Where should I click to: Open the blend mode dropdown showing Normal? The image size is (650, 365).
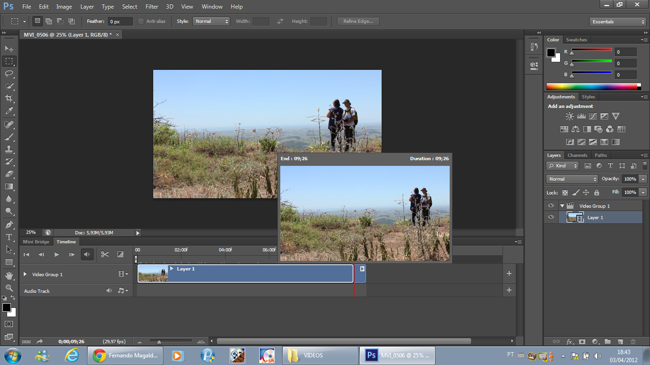tap(571, 179)
